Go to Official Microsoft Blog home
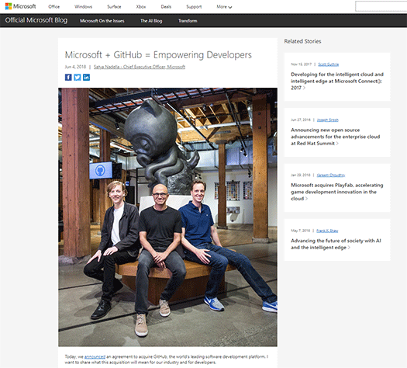Viewport: 407px width, 368px height. pyautogui.click(x=36, y=20)
